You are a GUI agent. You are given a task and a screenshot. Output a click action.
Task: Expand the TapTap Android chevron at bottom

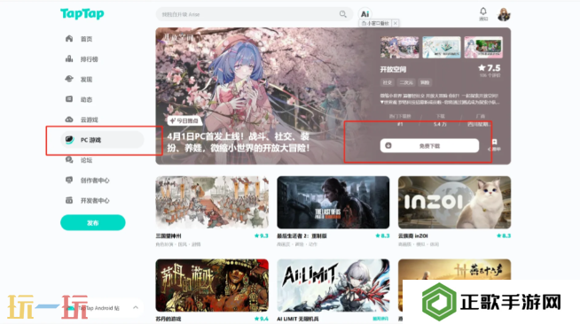[136, 307]
